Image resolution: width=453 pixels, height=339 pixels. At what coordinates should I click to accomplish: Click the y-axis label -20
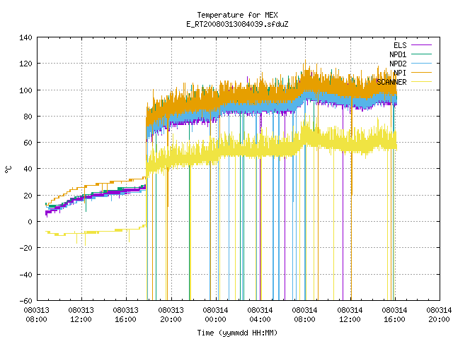point(25,248)
